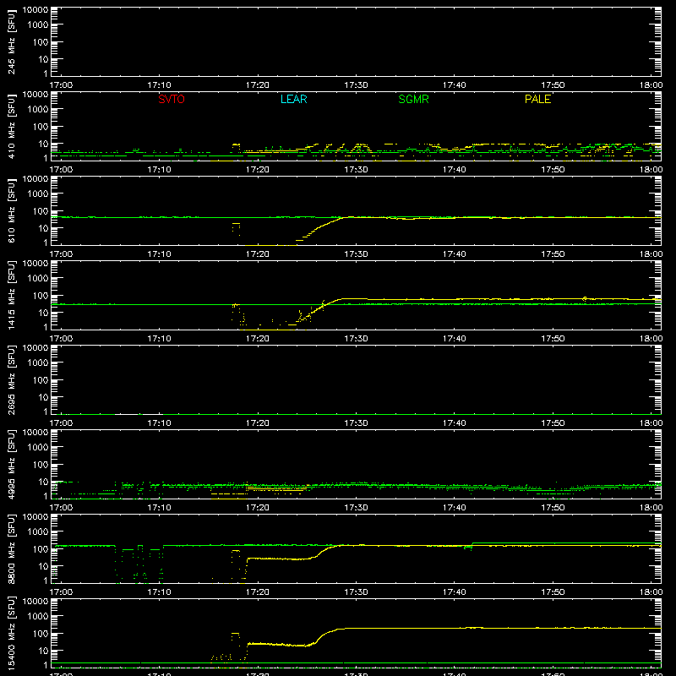
Task: Click 18:00 tick label under 4995 MHz panel
Action: click(x=651, y=508)
